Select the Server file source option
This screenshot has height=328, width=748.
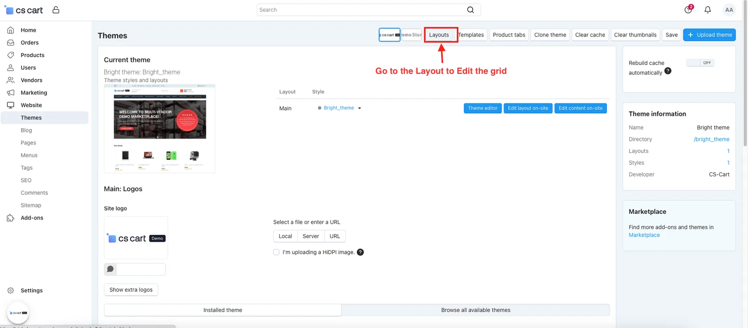[311, 236]
